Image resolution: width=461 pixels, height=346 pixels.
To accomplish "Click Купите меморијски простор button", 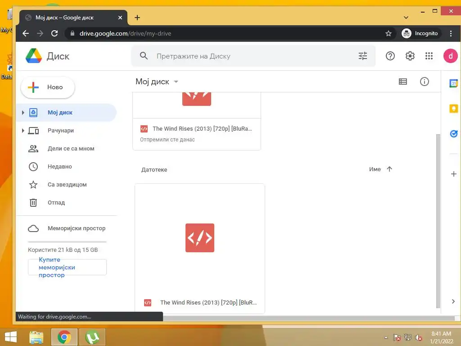I will coord(67,267).
